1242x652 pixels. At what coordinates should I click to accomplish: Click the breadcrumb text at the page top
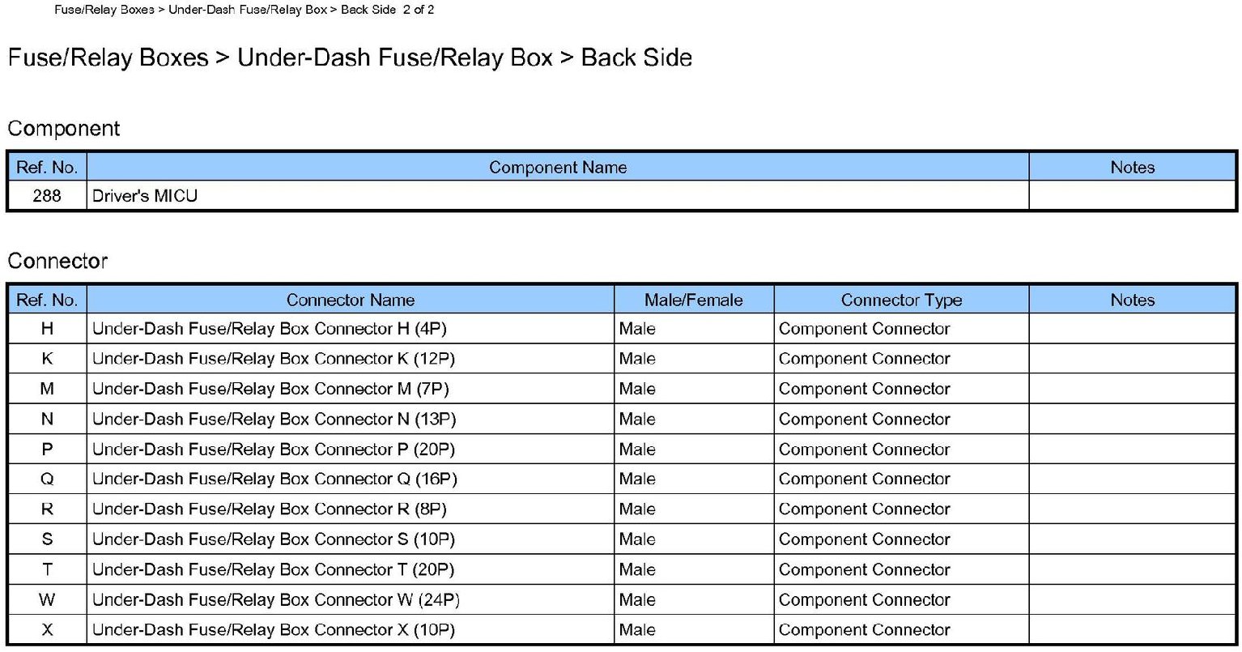pyautogui.click(x=244, y=10)
